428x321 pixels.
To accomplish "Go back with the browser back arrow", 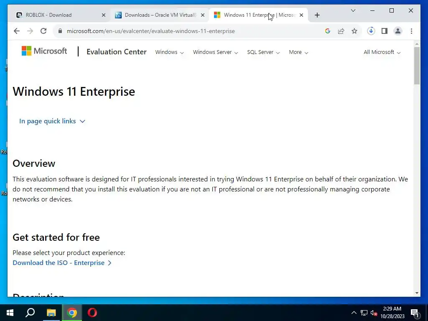I will (x=17, y=31).
